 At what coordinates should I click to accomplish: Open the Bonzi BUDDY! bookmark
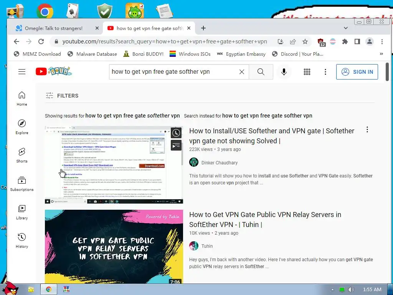coord(144,54)
